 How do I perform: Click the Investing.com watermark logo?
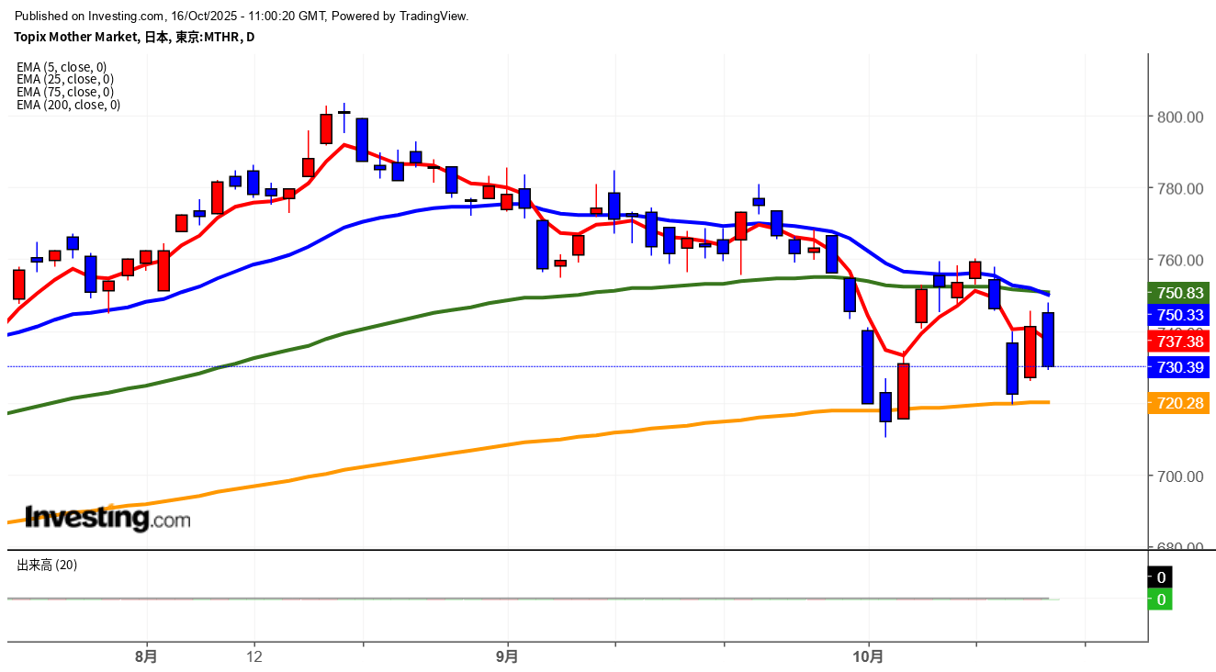click(107, 519)
